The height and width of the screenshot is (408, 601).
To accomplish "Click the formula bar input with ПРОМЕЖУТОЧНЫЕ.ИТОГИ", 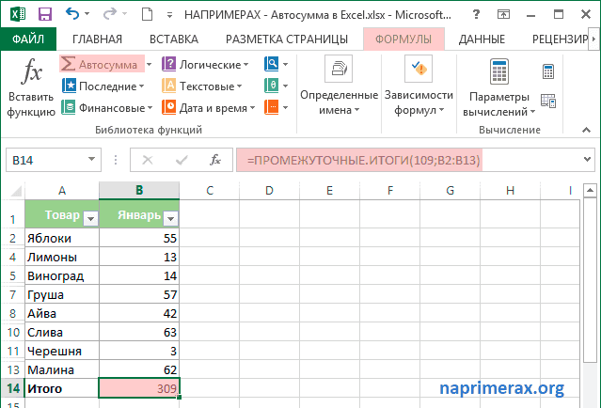I will [395, 160].
